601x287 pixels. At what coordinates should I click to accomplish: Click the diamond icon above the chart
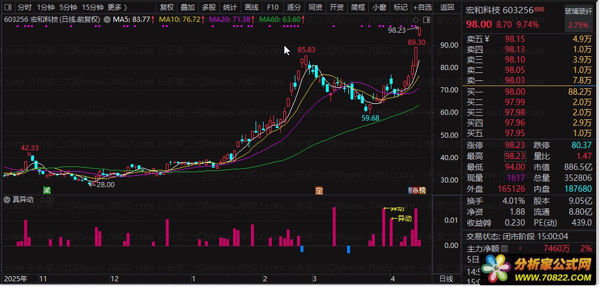(x=416, y=20)
